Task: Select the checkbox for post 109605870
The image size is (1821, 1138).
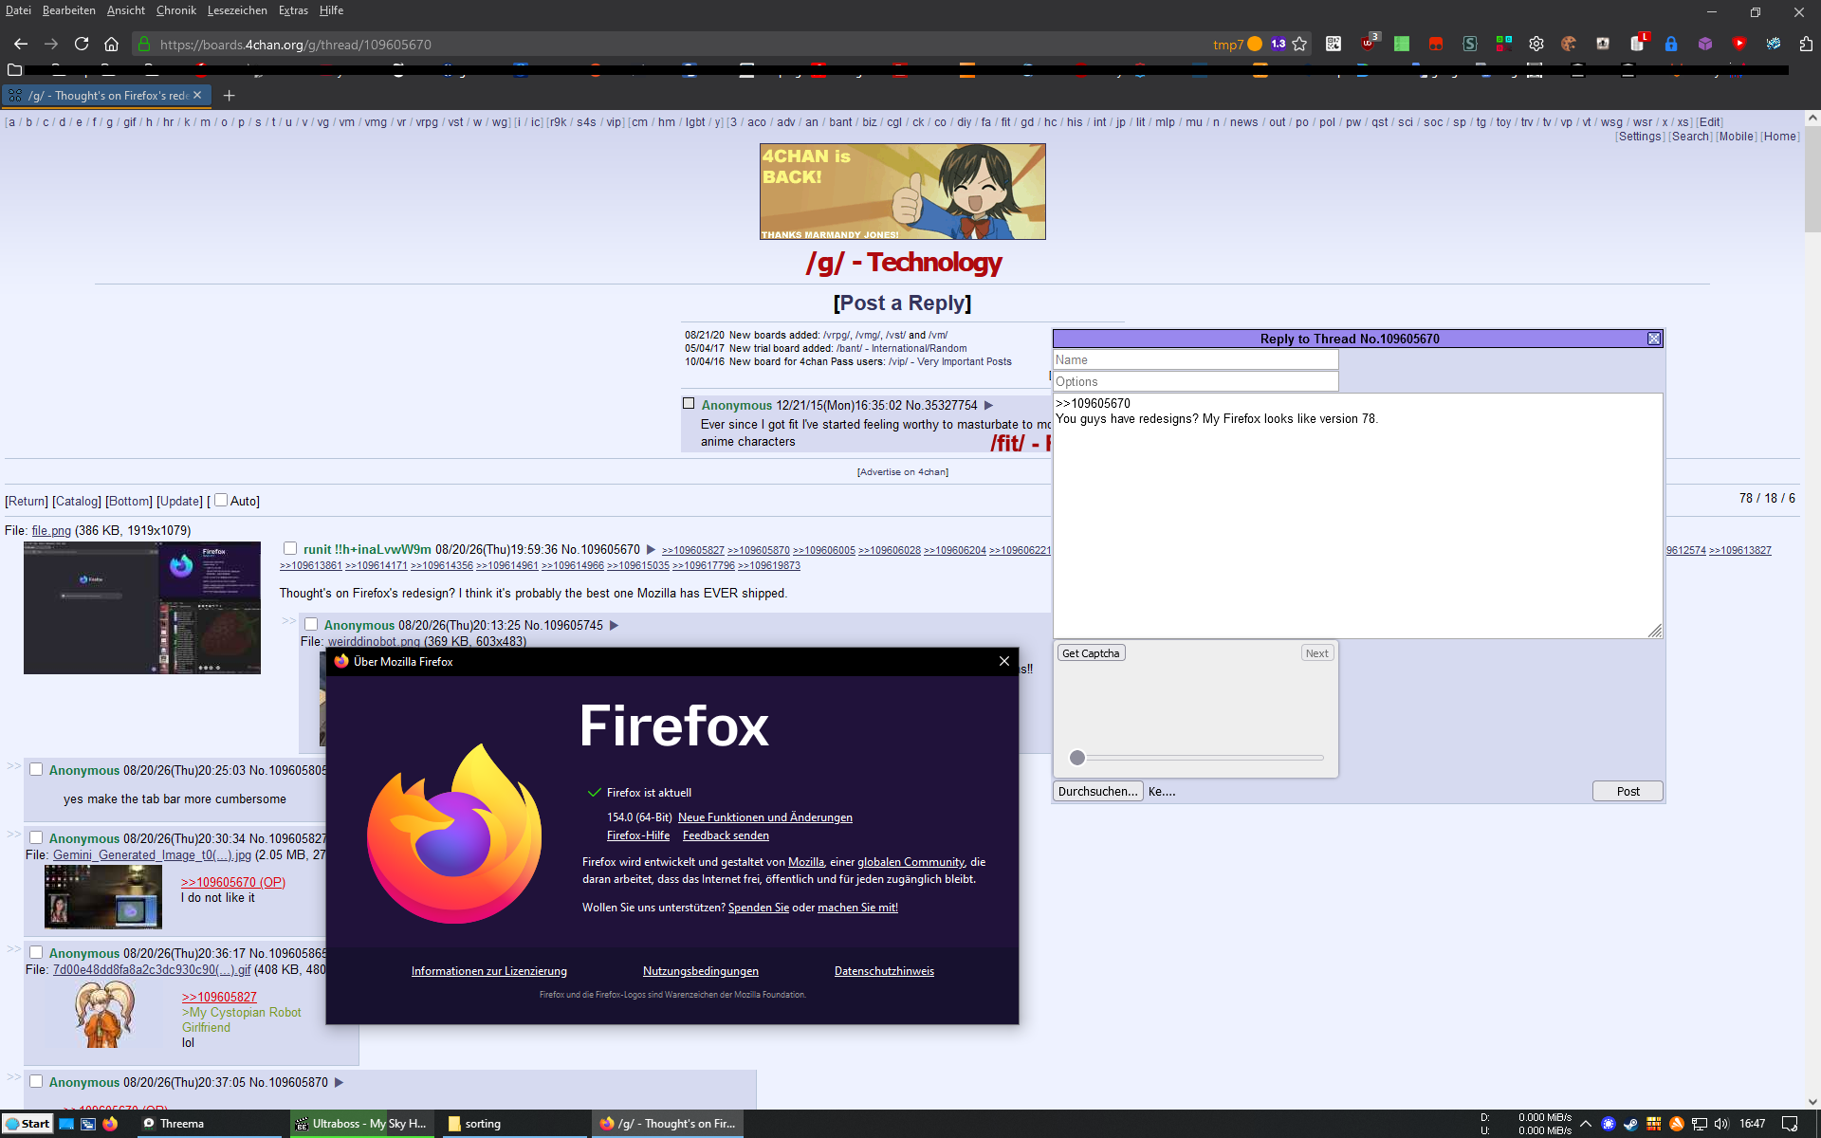Action: [35, 1081]
